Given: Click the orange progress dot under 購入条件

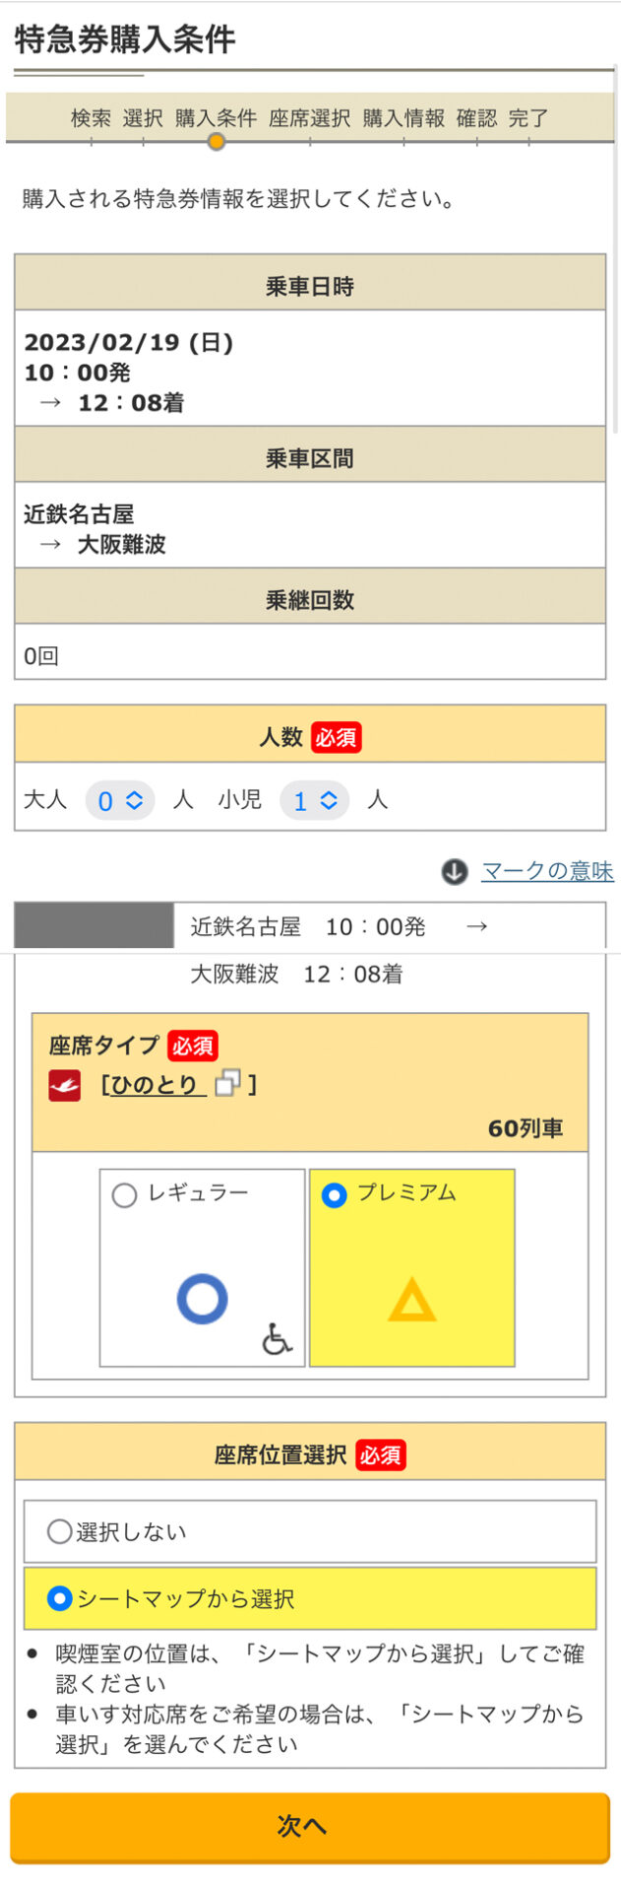Looking at the screenshot, I should click(217, 142).
